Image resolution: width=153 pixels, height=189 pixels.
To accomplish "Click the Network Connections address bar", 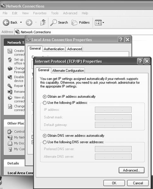I will click(x=84, y=32).
